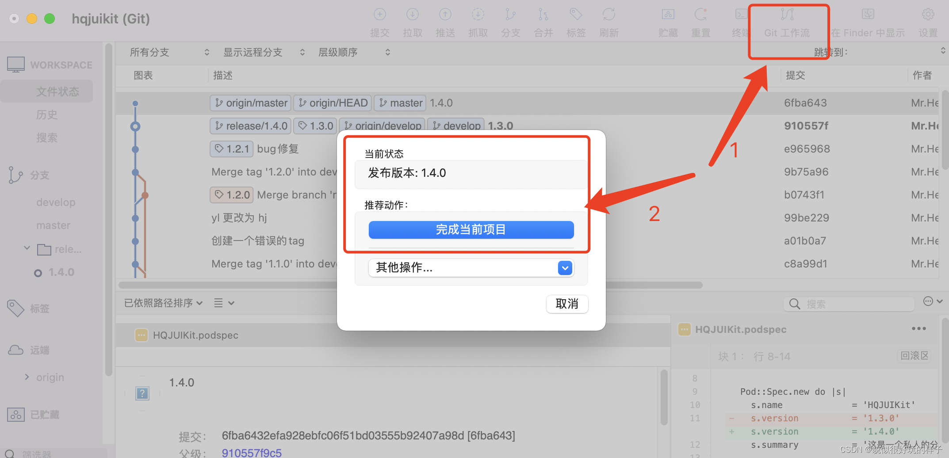949x458 pixels.
Task: Click the sidebar vertical scrollbar
Action: (108, 210)
